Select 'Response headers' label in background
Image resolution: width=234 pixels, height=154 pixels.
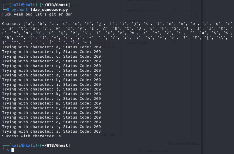click(136, 43)
